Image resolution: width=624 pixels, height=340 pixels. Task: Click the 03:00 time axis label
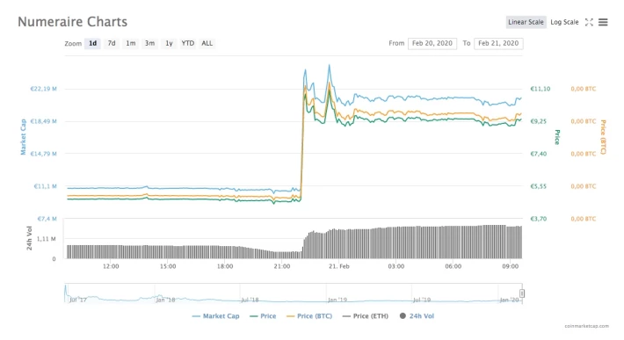point(396,266)
